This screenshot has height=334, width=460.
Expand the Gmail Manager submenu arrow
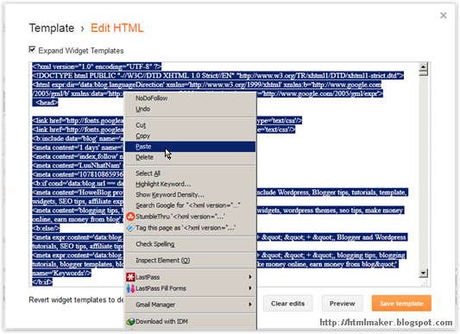tap(250, 305)
